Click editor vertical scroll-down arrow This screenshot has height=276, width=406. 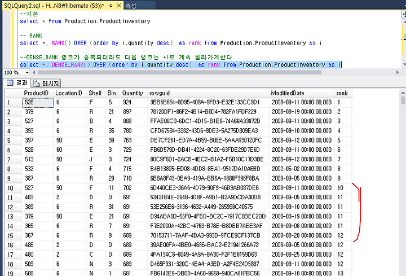tap(404, 64)
